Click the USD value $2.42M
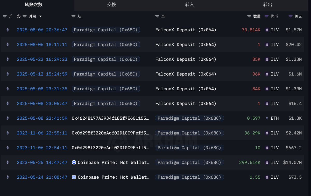 coord(294,133)
